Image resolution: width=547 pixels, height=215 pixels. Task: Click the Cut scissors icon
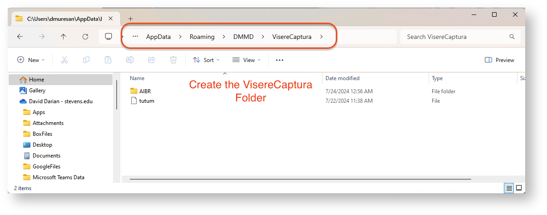64,60
